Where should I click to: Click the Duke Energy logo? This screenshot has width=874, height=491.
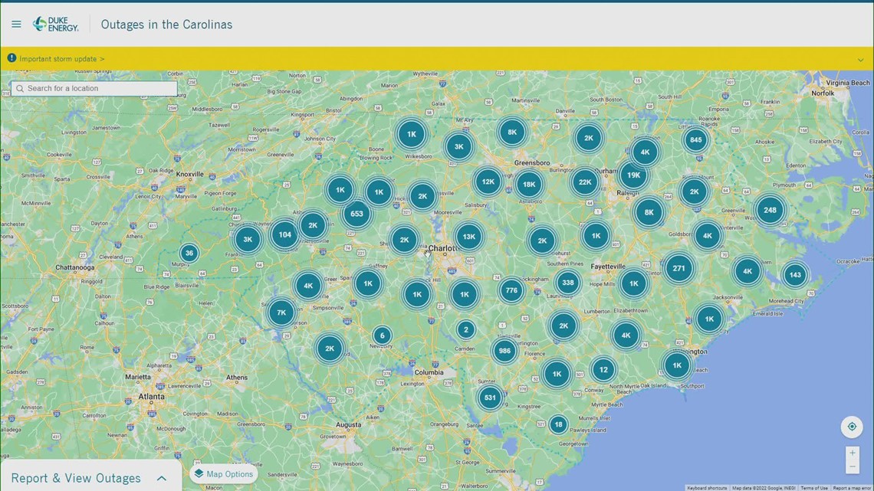coord(55,23)
